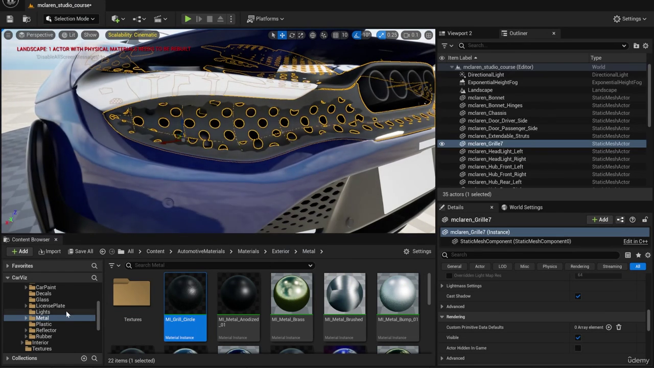The width and height of the screenshot is (654, 368).
Task: Click in the Outliner search field
Action: click(543, 45)
